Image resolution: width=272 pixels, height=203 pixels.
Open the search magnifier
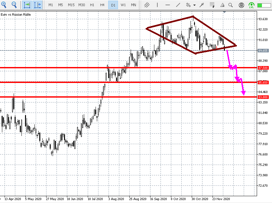coord(230,5)
